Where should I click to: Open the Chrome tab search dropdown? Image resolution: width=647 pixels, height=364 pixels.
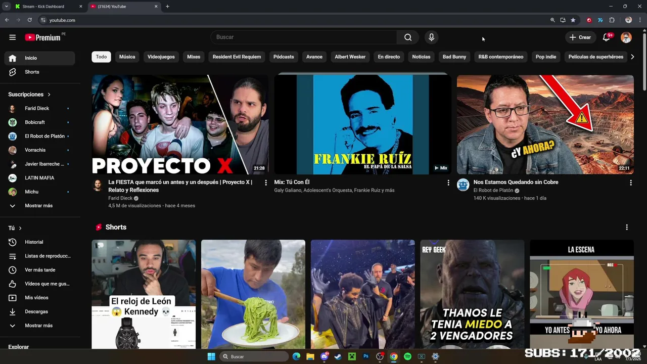(x=7, y=7)
